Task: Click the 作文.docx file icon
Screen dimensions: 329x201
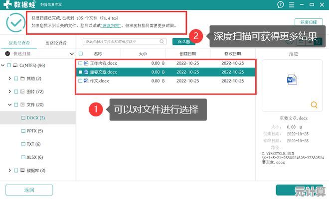Action: click(86, 81)
